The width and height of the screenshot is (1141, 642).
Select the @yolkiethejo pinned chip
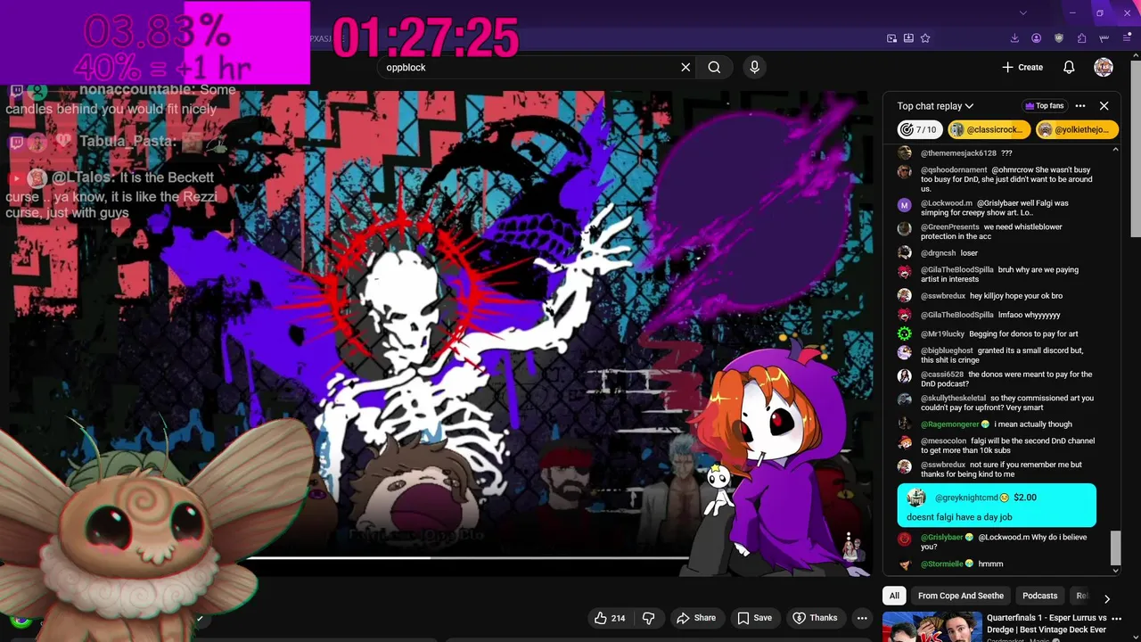click(x=1076, y=129)
